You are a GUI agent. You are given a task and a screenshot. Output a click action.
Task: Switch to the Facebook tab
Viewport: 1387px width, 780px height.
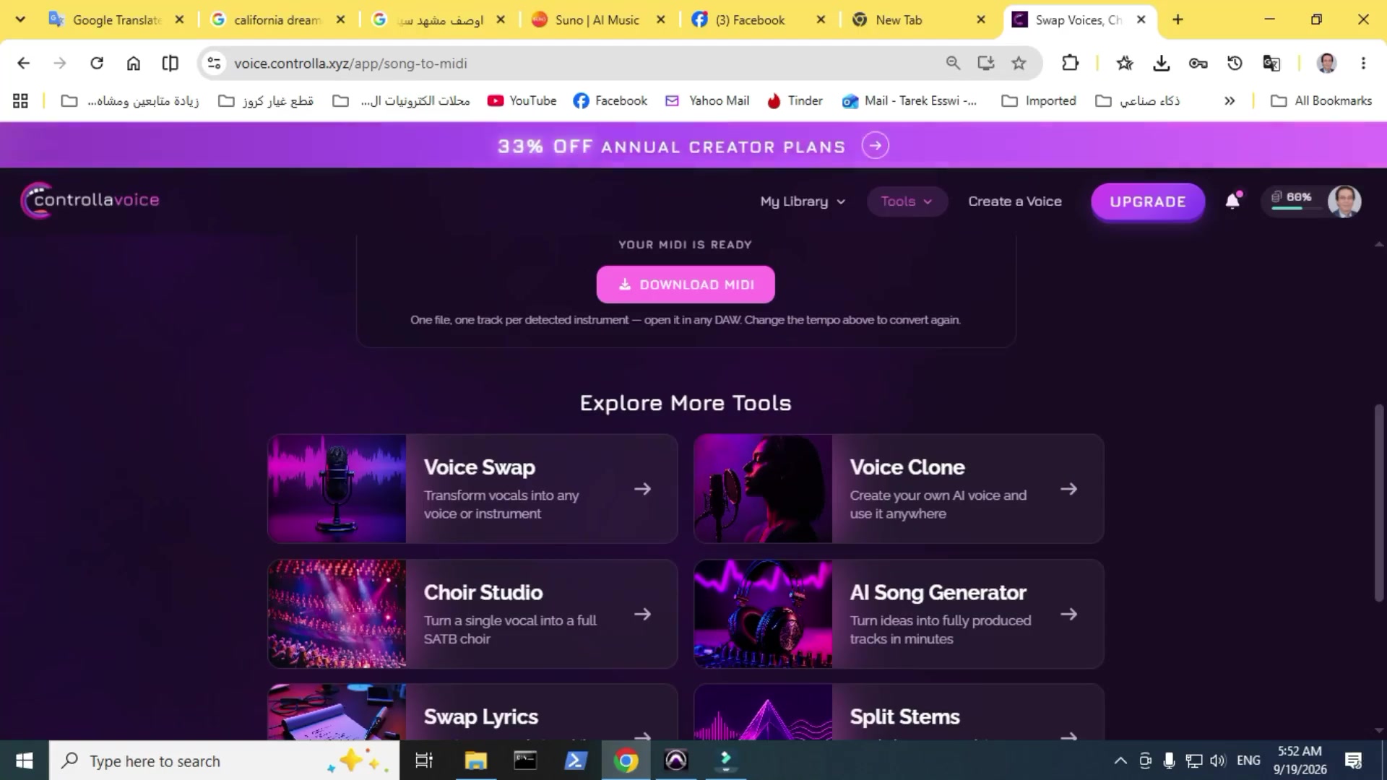coord(759,19)
